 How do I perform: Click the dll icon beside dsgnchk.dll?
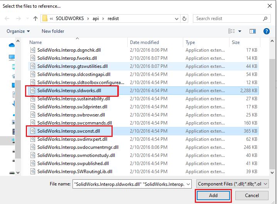pyautogui.click(x=33, y=50)
